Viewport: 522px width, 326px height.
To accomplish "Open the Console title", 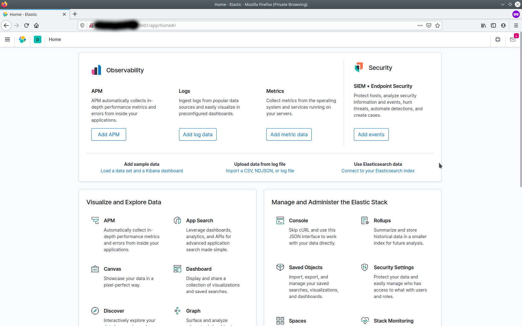I will [299, 220].
